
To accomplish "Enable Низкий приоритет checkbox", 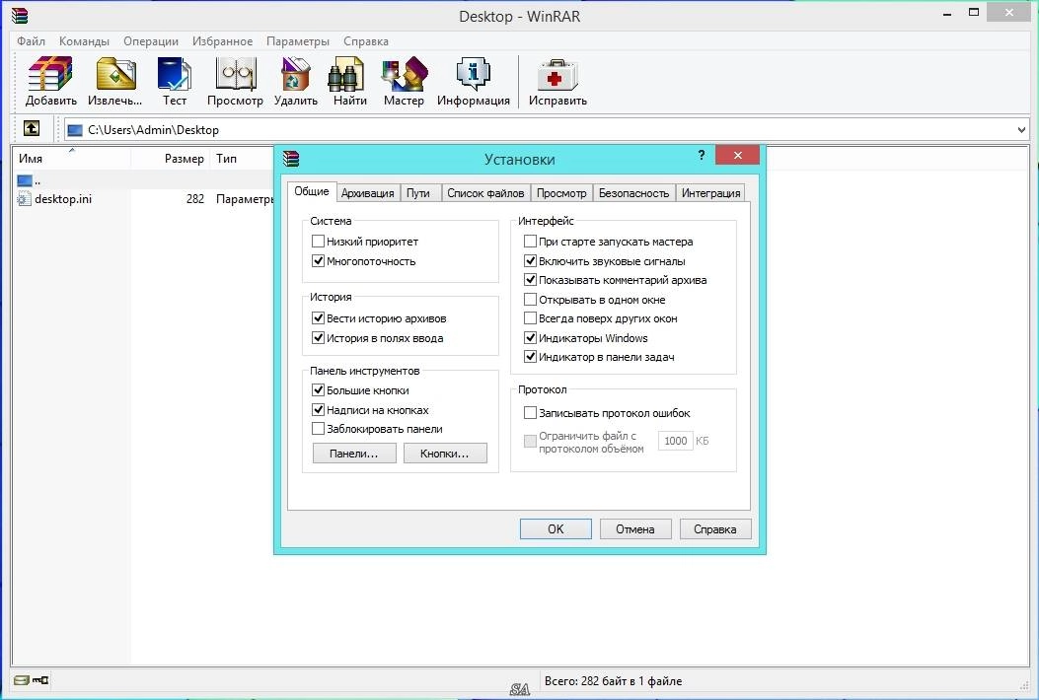I will click(x=318, y=242).
